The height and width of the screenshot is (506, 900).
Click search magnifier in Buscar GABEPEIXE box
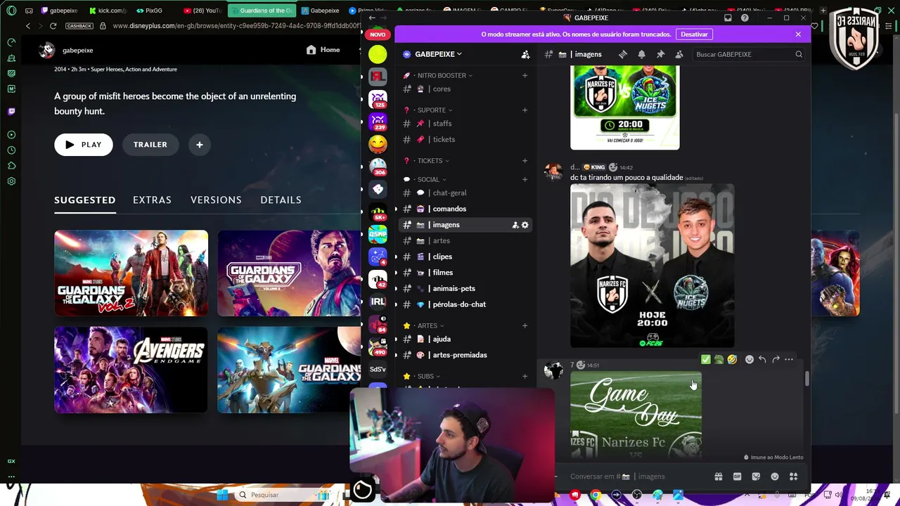(799, 54)
